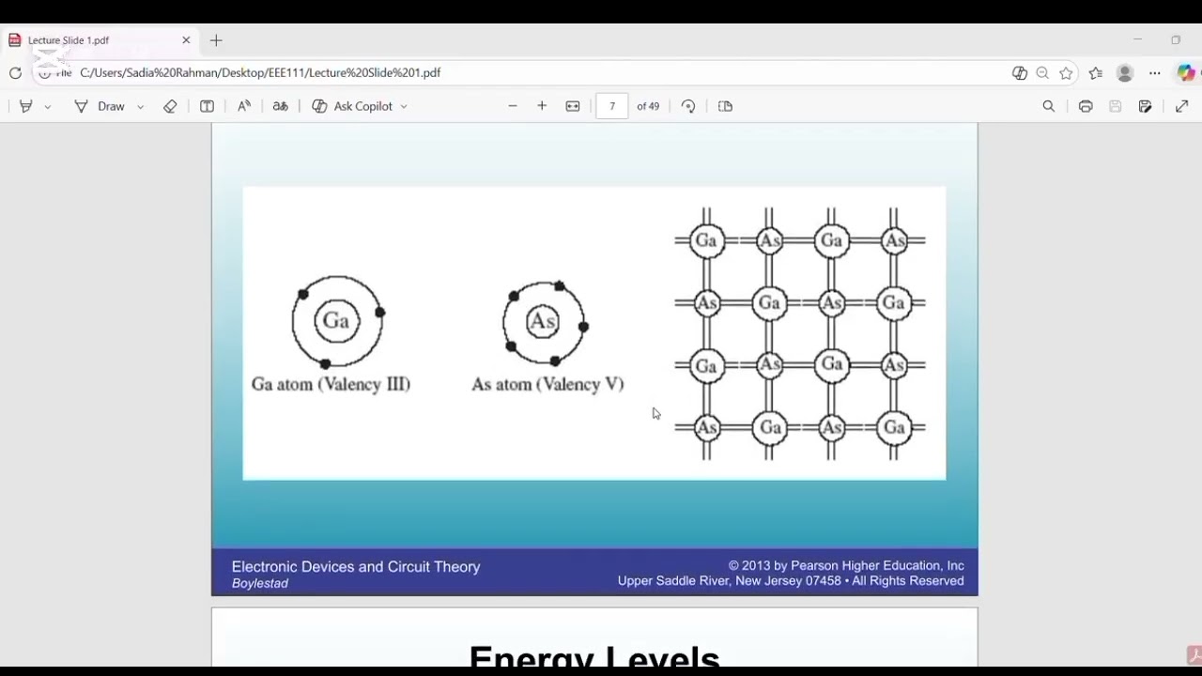Open a new tab

pyautogui.click(x=216, y=40)
